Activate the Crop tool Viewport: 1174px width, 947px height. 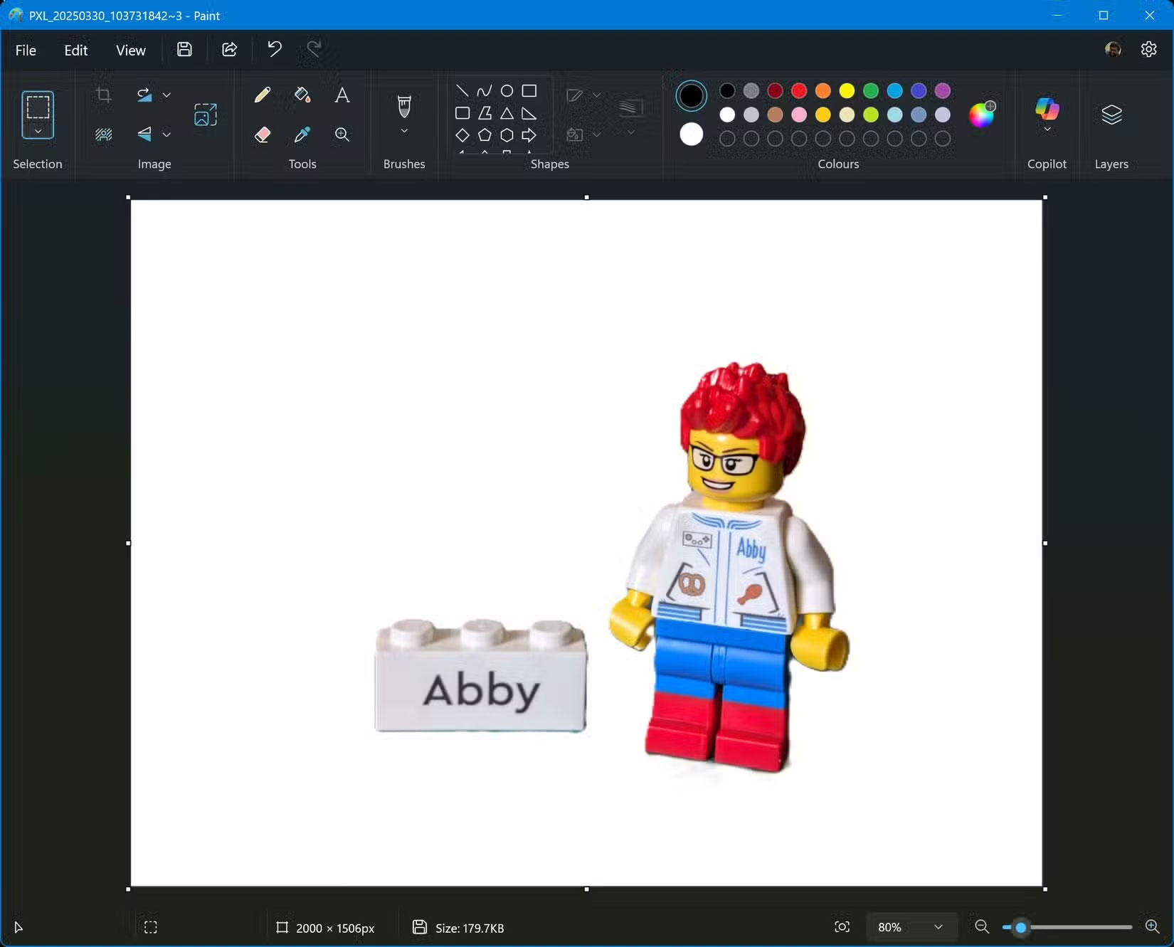[104, 95]
